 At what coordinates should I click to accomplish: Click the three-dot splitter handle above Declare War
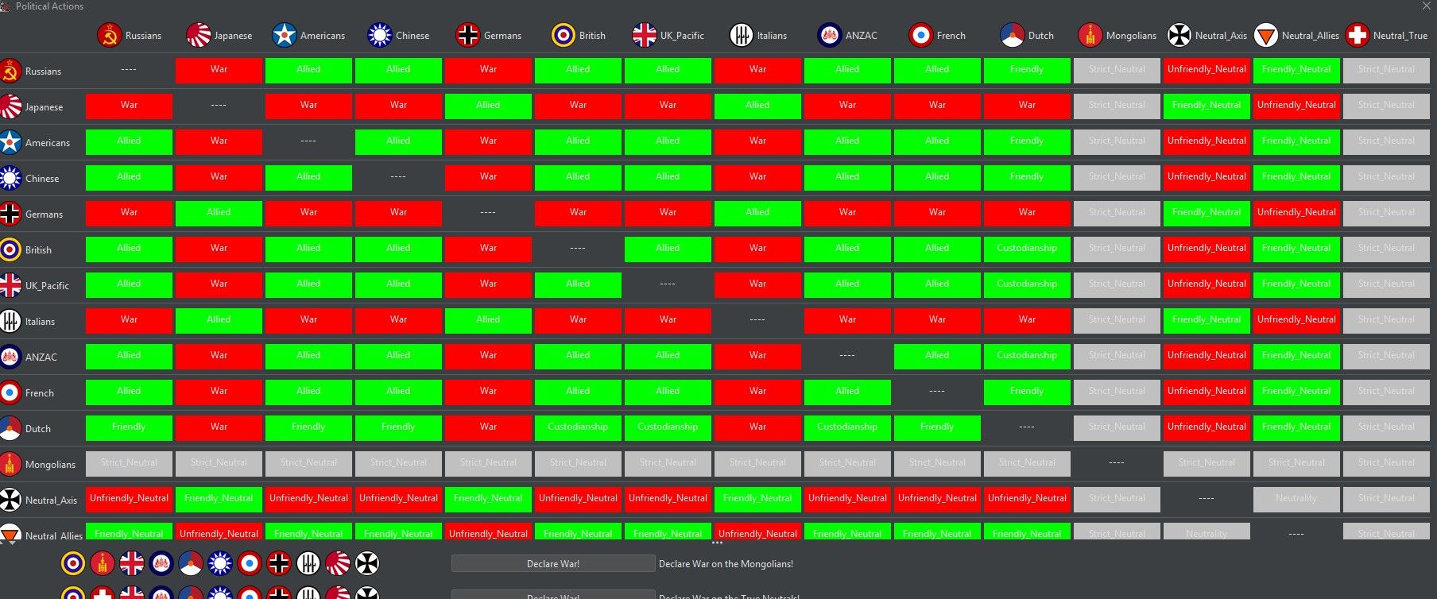(x=717, y=543)
